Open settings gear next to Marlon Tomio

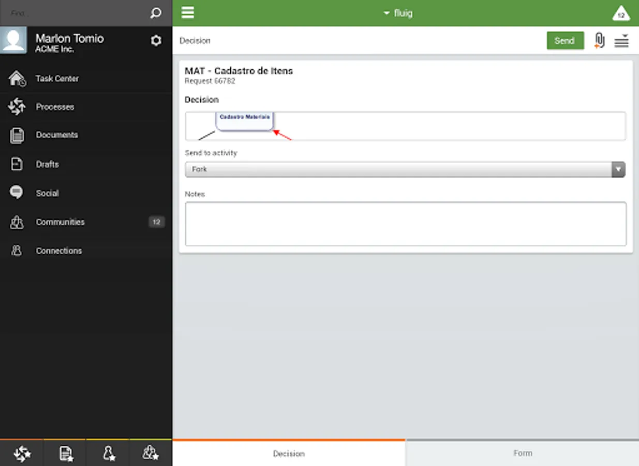click(x=156, y=40)
